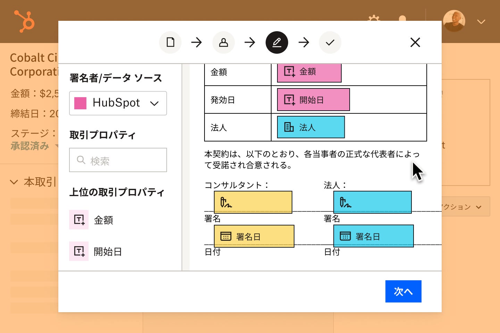
Task: Click the yellow 署名日 date field
Action: pos(254,236)
